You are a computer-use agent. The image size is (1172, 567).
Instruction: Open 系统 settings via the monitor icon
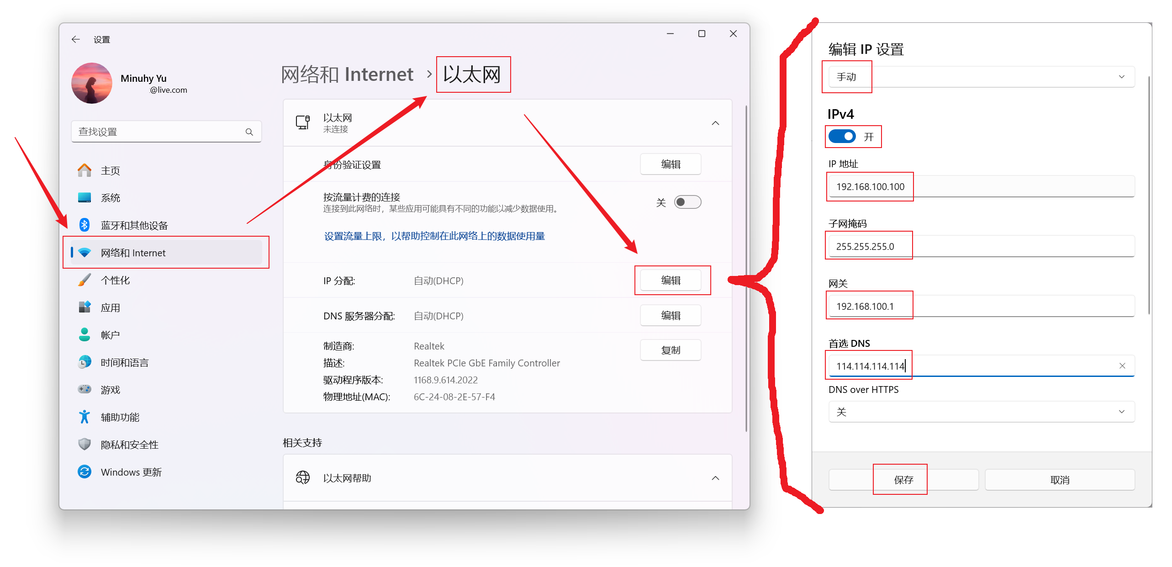(x=85, y=197)
